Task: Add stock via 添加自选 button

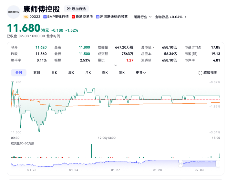Action: pyautogui.click(x=76, y=9)
